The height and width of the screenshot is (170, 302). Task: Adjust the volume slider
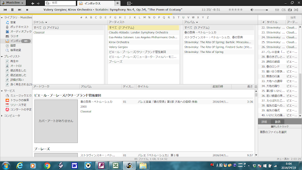coord(261,10)
